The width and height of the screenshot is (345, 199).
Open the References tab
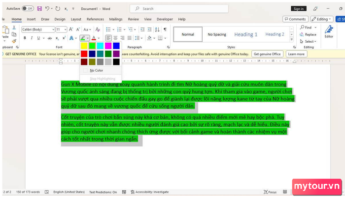[x=95, y=19]
